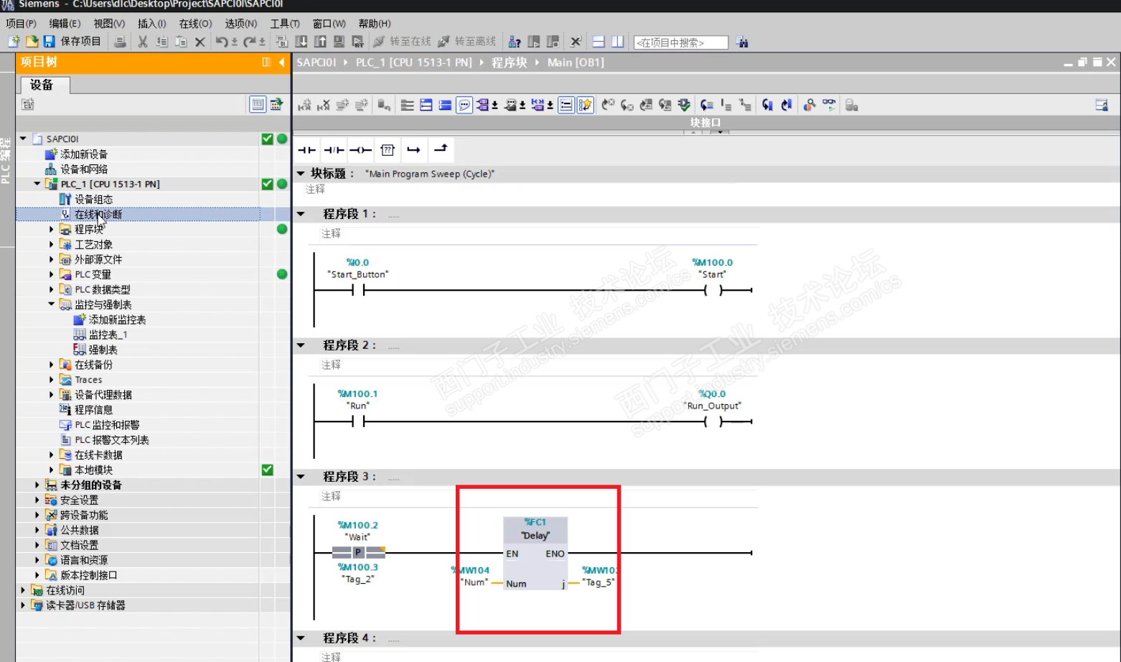
Task: Expand the 工艺对象 folder
Action: pos(52,244)
